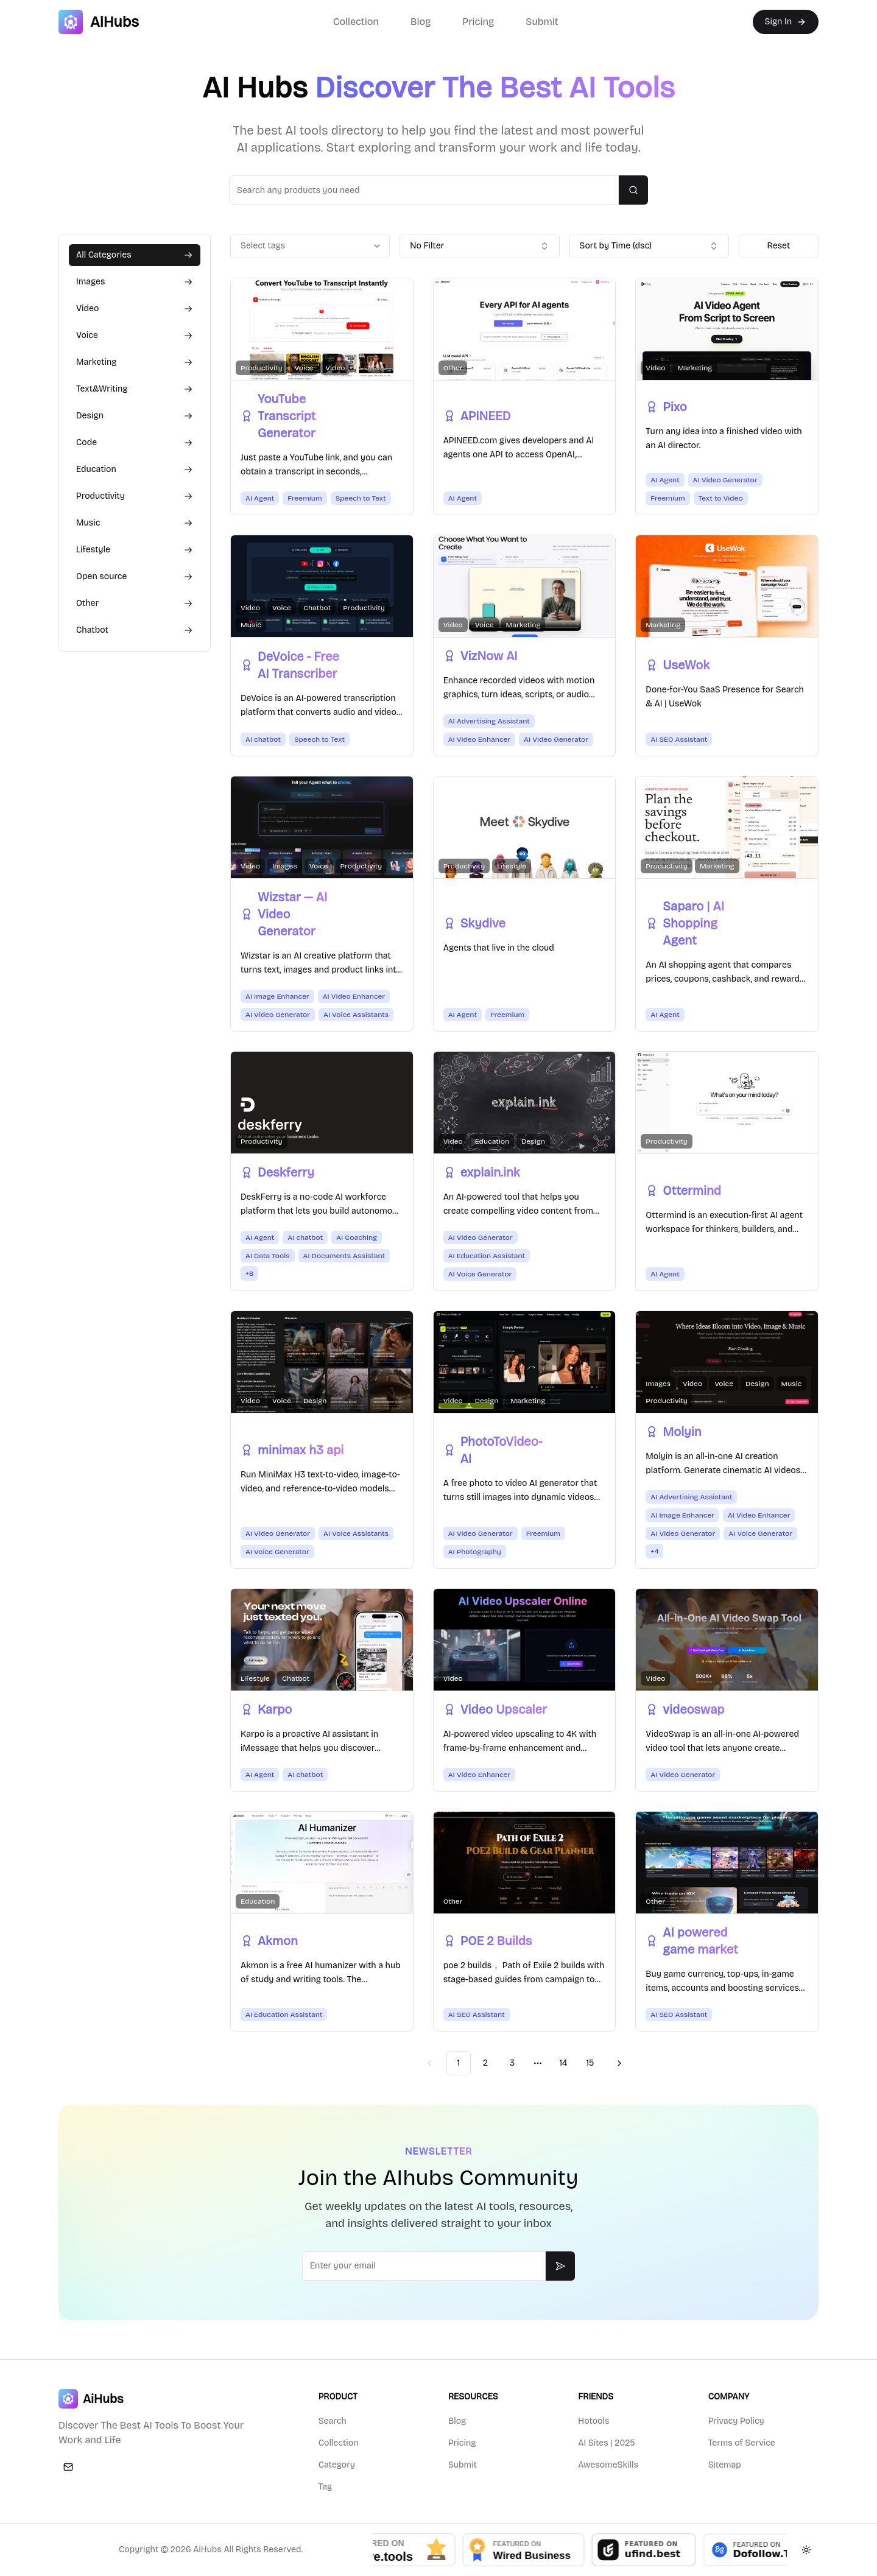This screenshot has width=877, height=2576.
Task: Open Pricing in the top nav
Action: (x=478, y=22)
